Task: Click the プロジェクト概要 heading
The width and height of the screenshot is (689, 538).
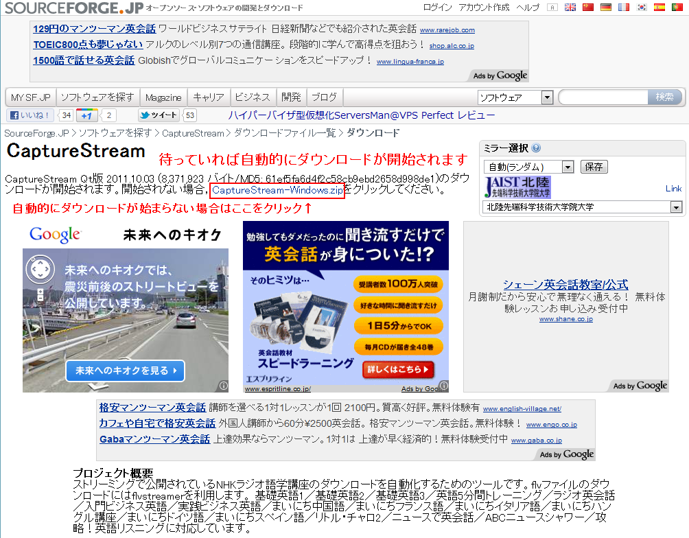Action: [x=113, y=473]
